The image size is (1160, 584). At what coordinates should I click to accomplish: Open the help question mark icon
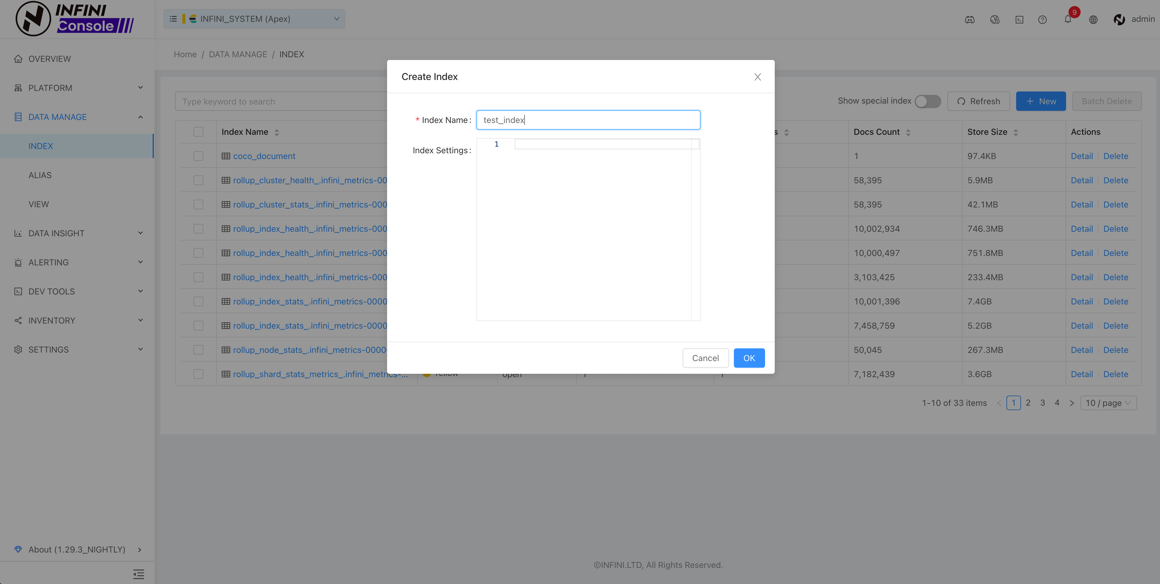tap(1042, 19)
